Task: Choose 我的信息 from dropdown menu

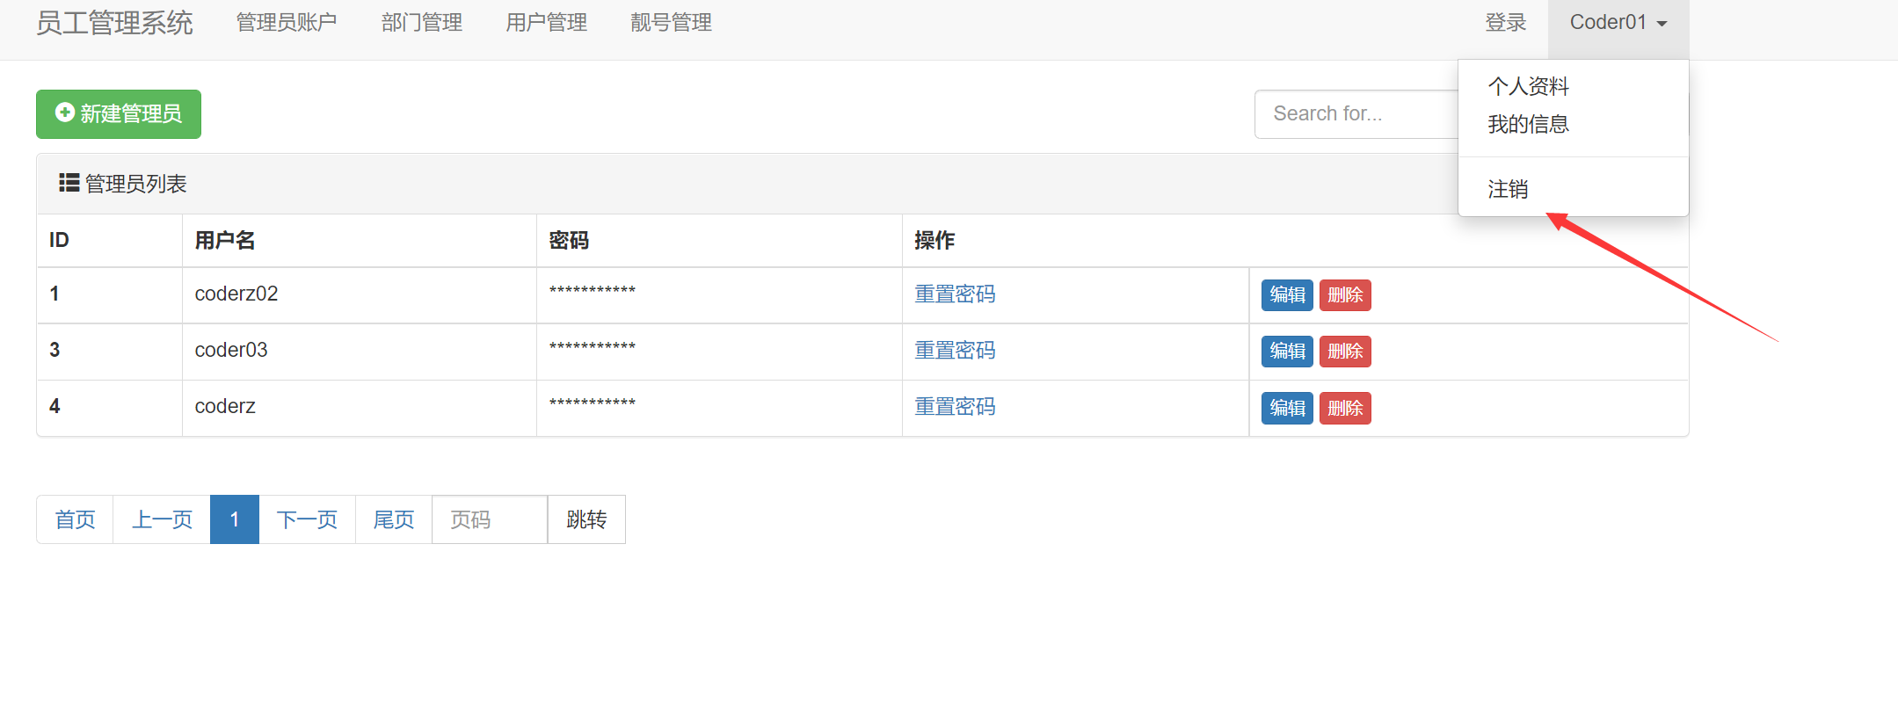Action: (x=1528, y=124)
